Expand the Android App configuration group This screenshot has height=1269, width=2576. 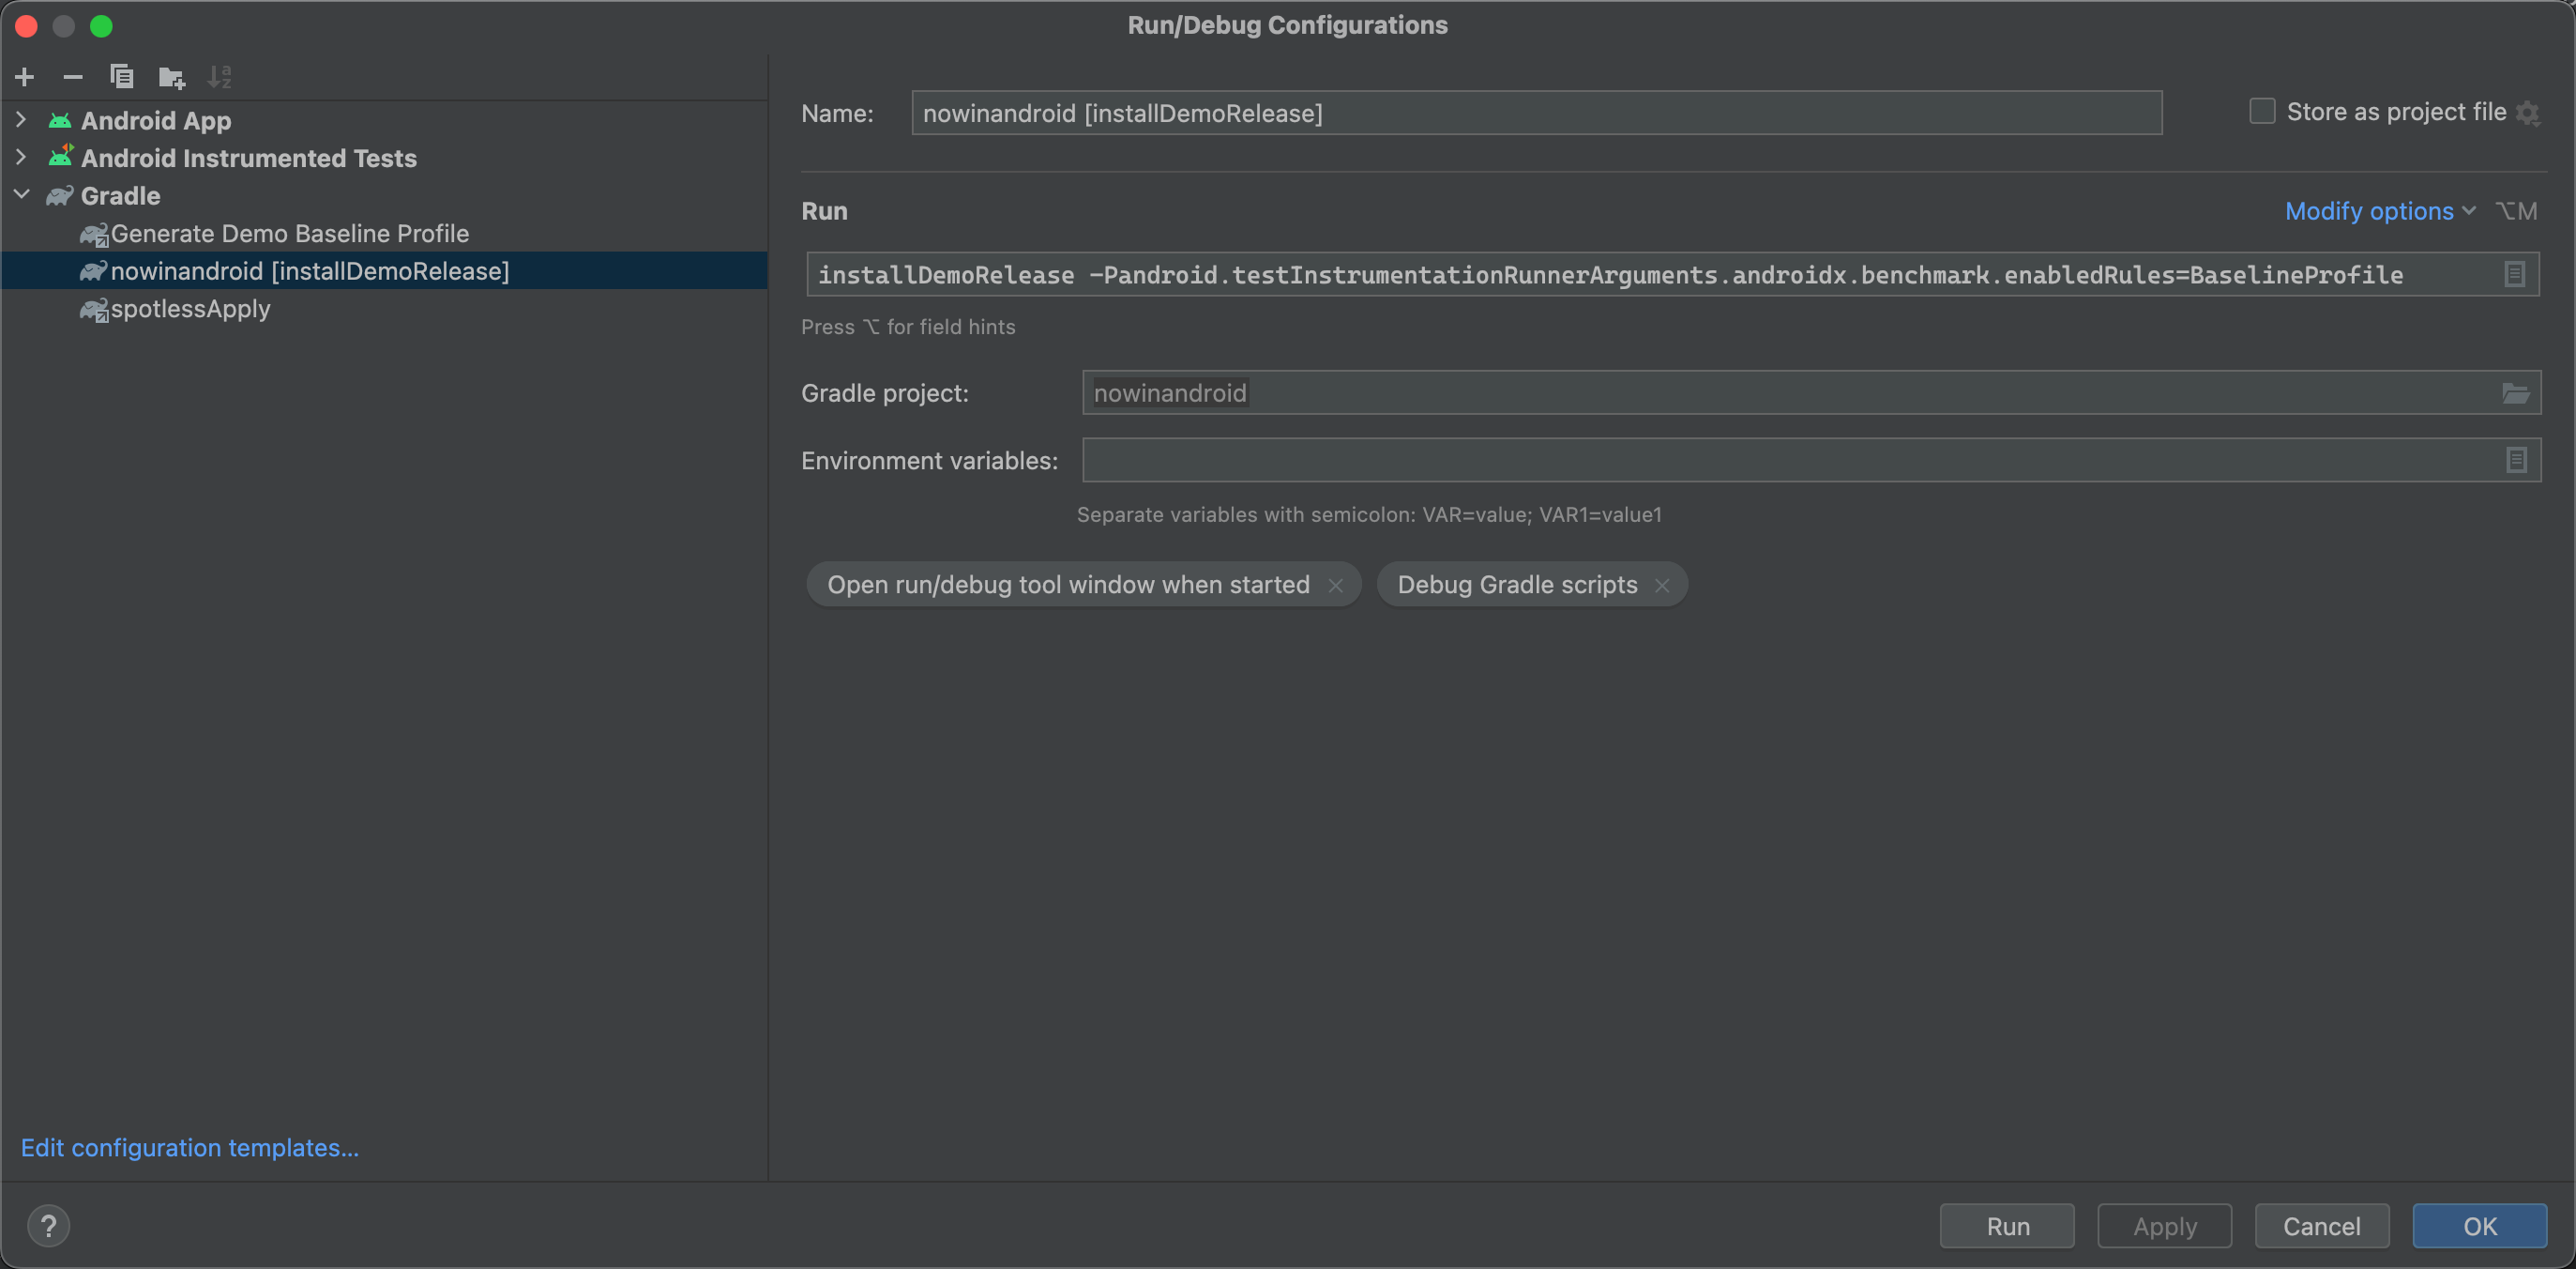coord(20,118)
